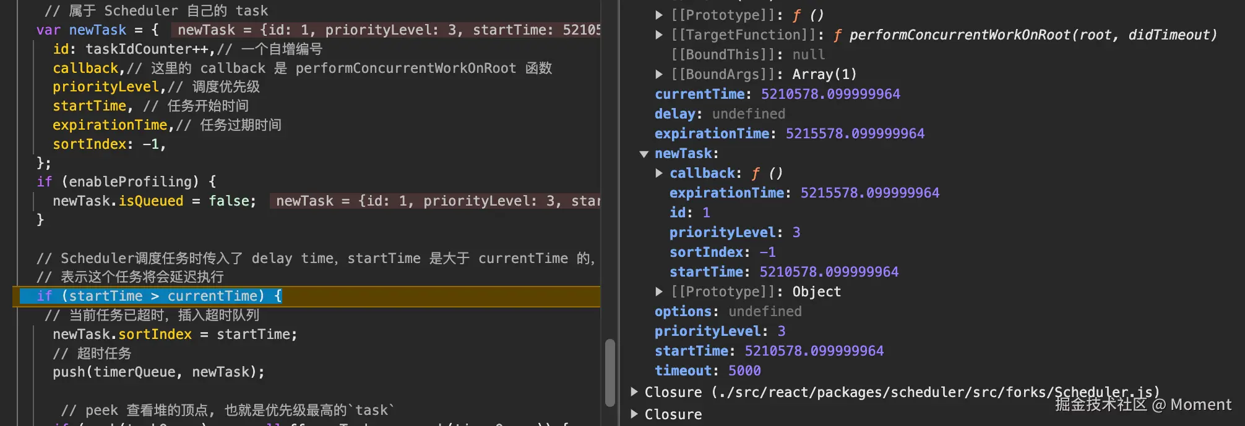Click the 属于 Scheduler 自己的 task comment
The image size is (1245, 426).
coord(156,11)
